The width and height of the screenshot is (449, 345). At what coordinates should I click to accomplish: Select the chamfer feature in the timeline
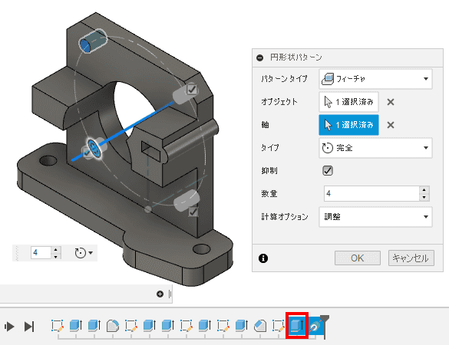click(x=260, y=326)
